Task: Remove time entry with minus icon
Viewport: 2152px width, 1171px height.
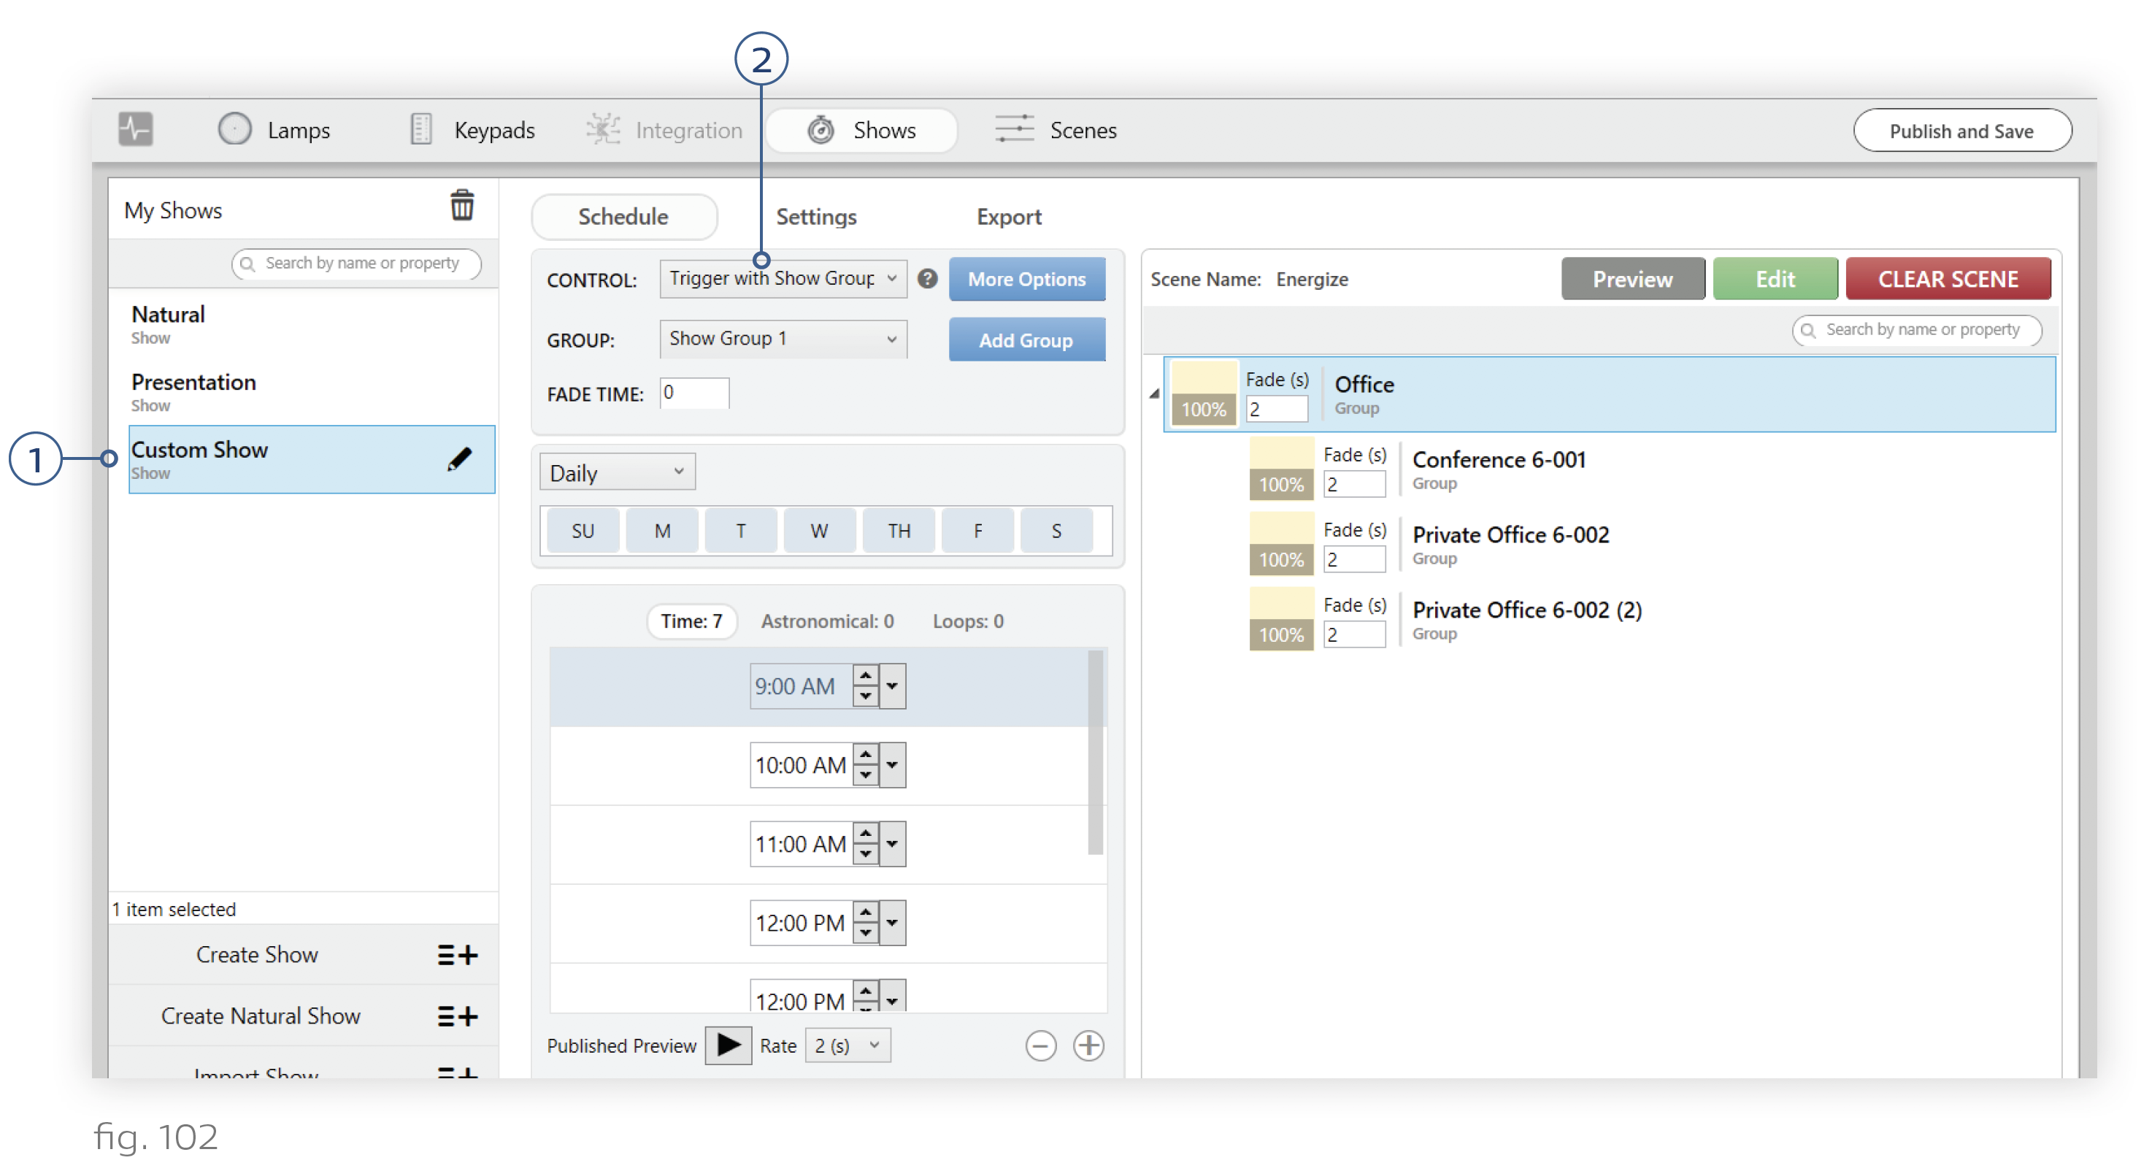Action: [1040, 1045]
